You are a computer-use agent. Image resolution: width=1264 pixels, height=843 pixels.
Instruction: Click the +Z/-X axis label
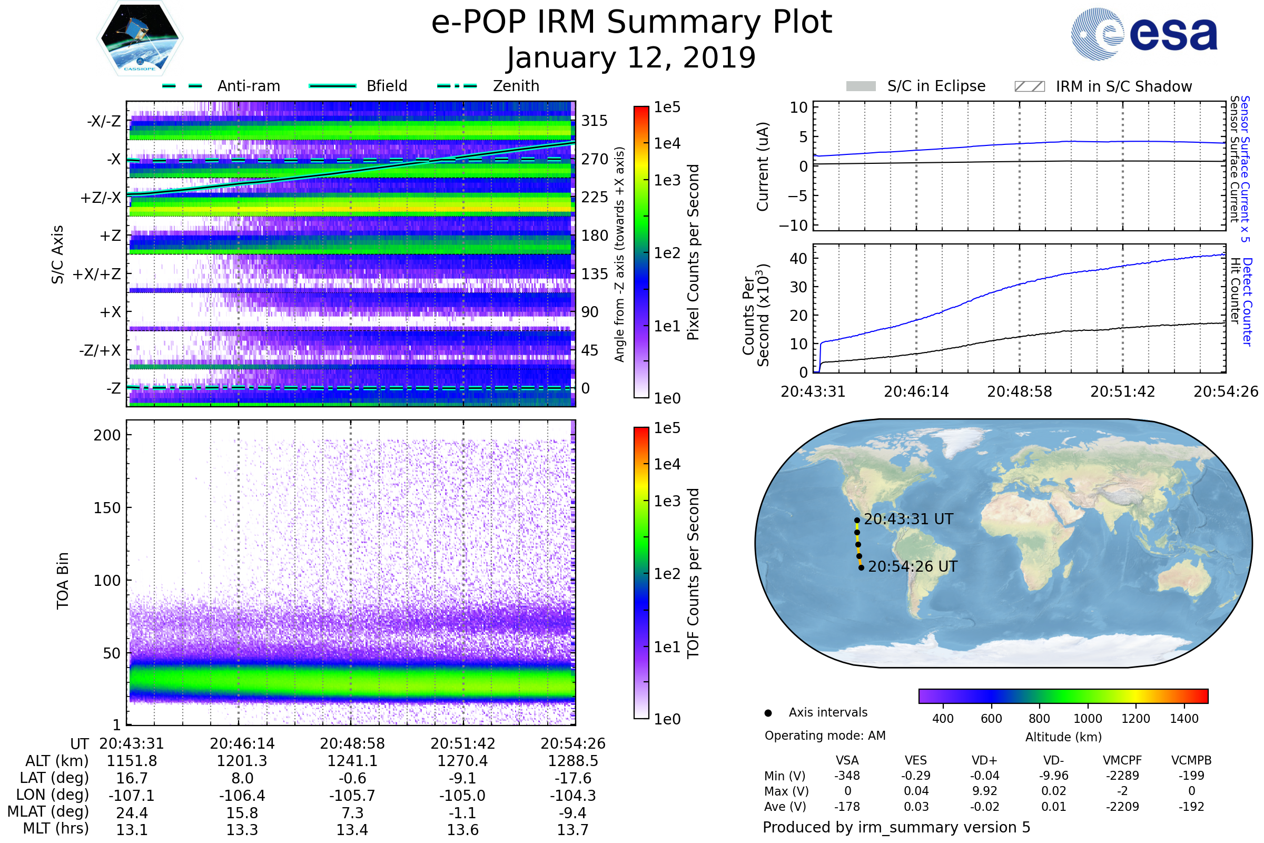101,198
